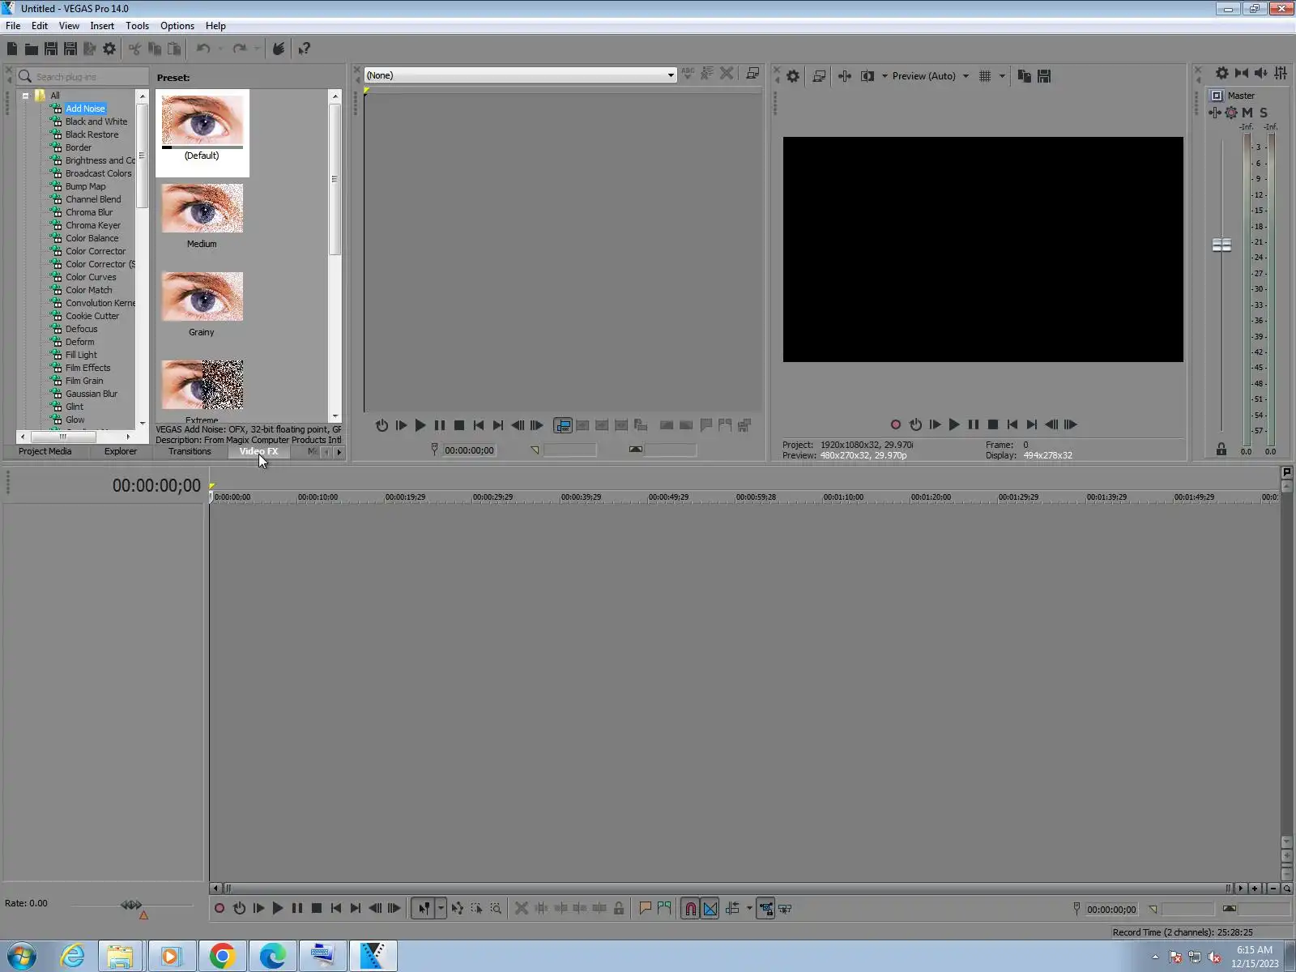The image size is (1296, 972).
Task: Insert a marker on the timeline
Action: 646,909
